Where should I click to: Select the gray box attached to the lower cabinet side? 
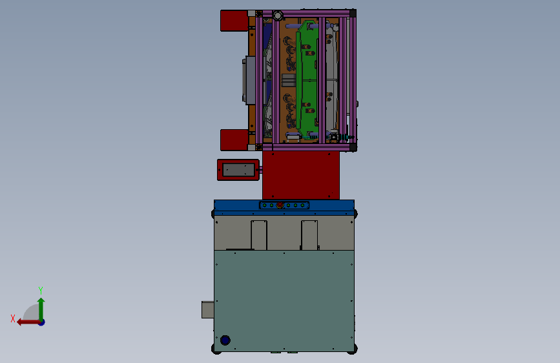(208, 310)
